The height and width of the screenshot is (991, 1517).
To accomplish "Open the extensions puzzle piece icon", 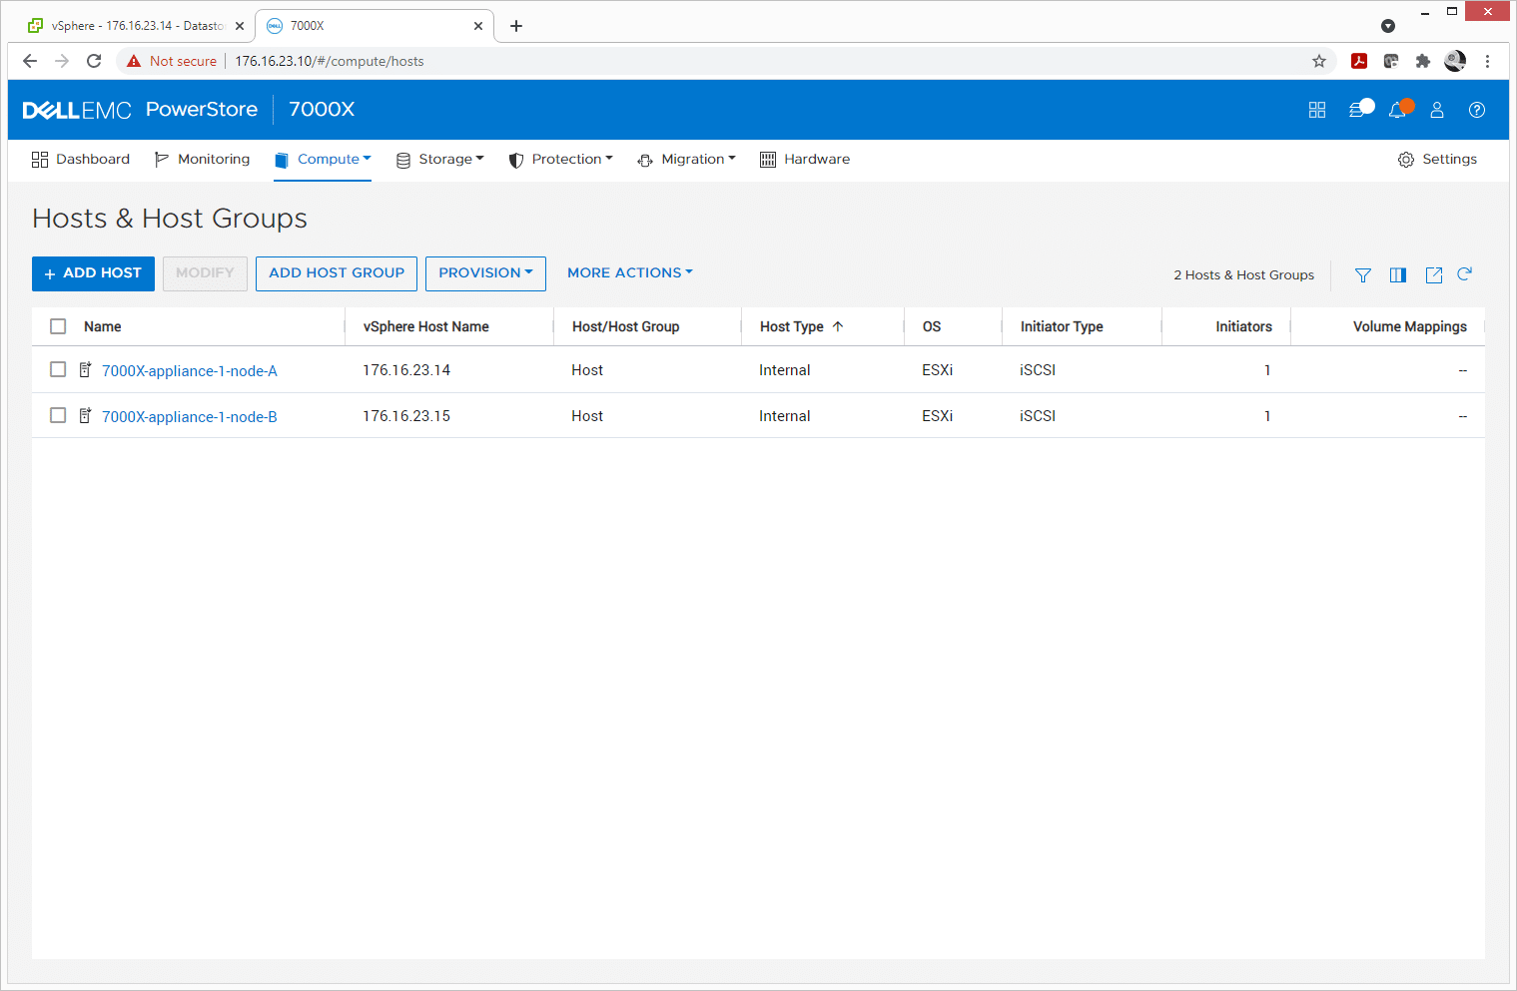I will (1423, 61).
